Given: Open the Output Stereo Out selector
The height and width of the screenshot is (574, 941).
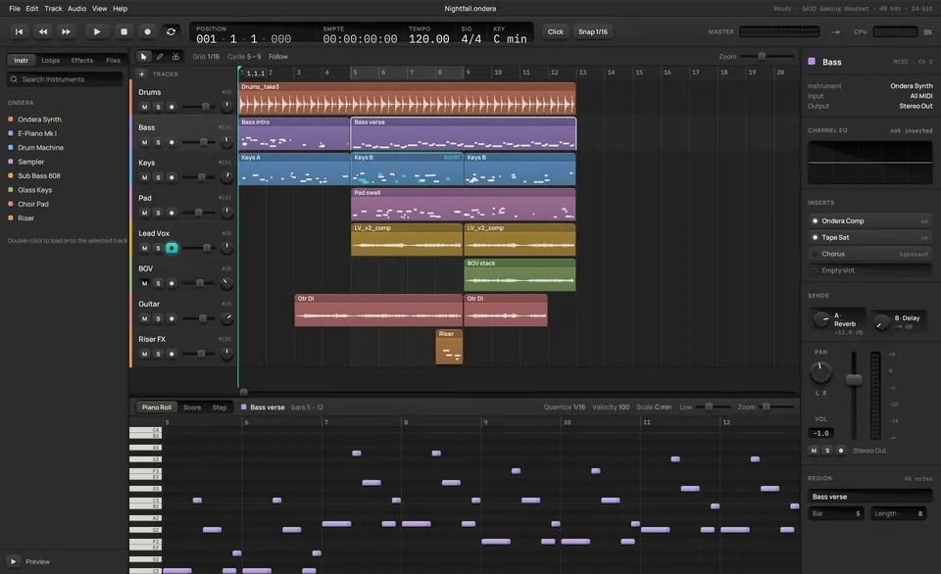Looking at the screenshot, I should pos(870,106).
